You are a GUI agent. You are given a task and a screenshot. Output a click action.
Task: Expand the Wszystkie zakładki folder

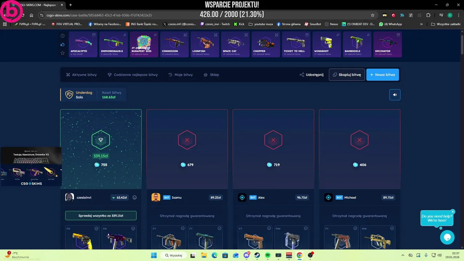446,24
